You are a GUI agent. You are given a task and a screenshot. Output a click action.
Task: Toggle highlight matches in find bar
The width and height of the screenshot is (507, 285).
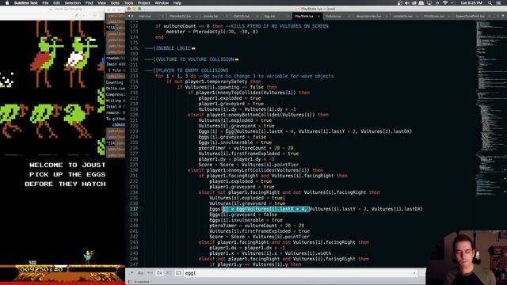[178, 273]
